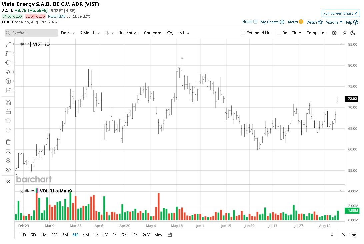364x244 pixels.
Task: Enable the Extended Hrs checkbox
Action: click(243, 33)
